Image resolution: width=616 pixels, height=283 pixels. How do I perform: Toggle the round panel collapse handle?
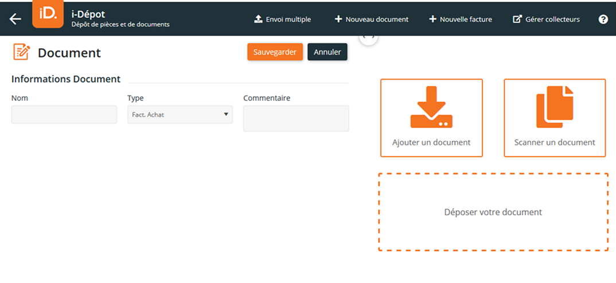point(368,38)
